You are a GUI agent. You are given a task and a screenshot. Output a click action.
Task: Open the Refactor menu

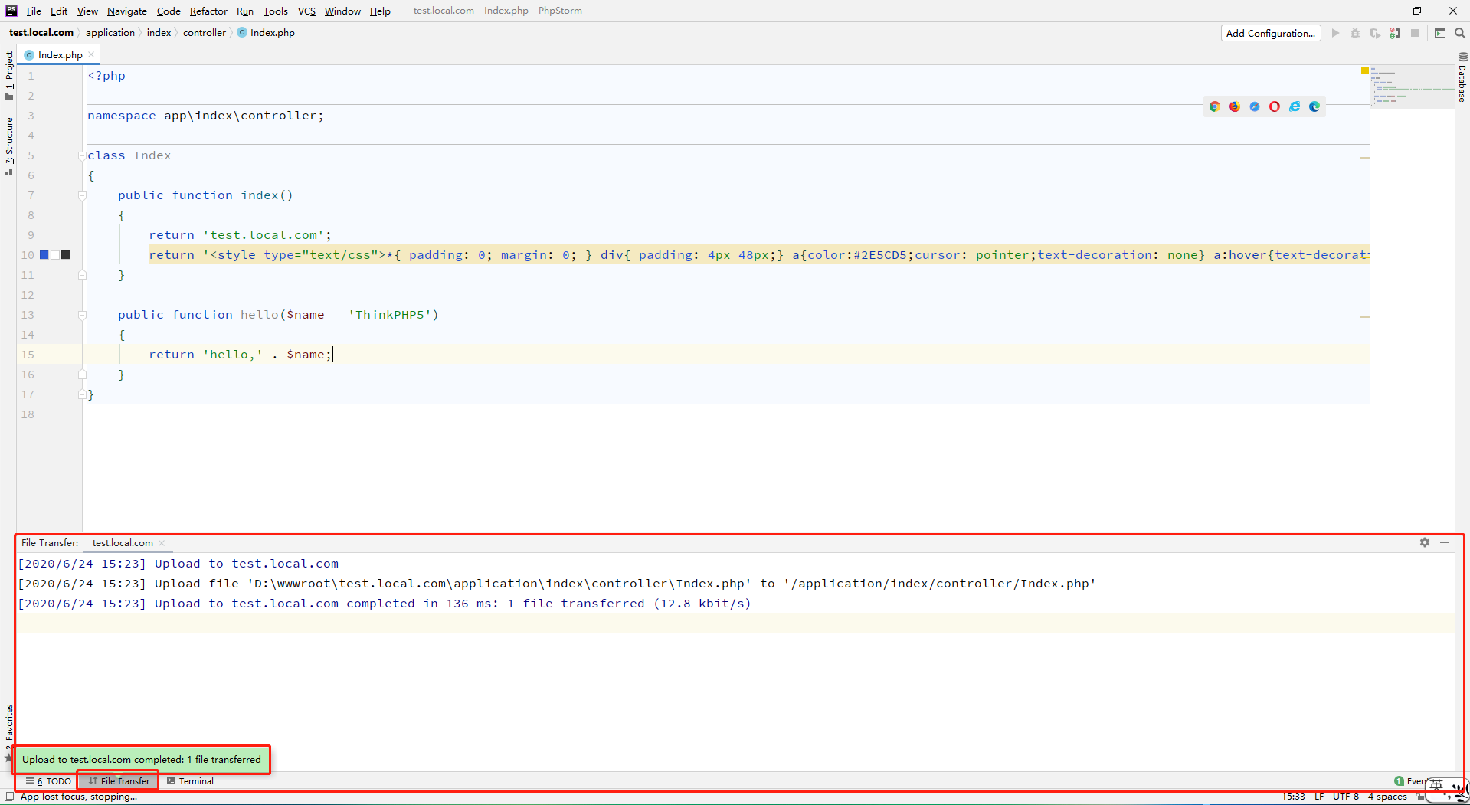point(208,11)
